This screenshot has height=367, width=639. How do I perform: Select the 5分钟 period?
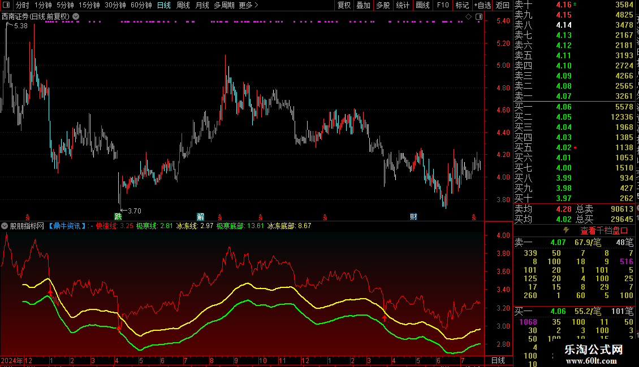pos(65,5)
